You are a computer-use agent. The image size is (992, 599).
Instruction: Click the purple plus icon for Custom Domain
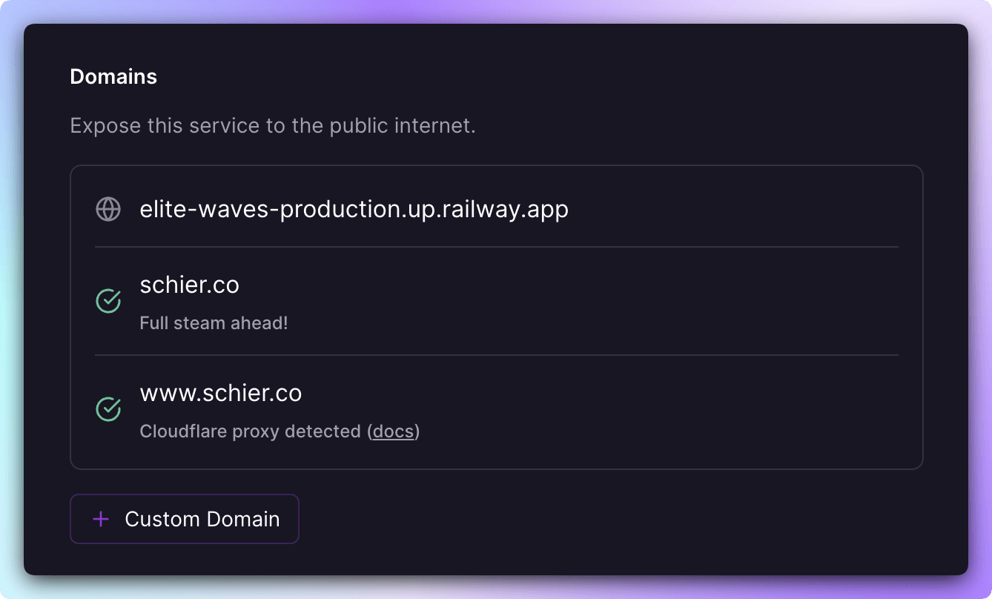tap(101, 519)
